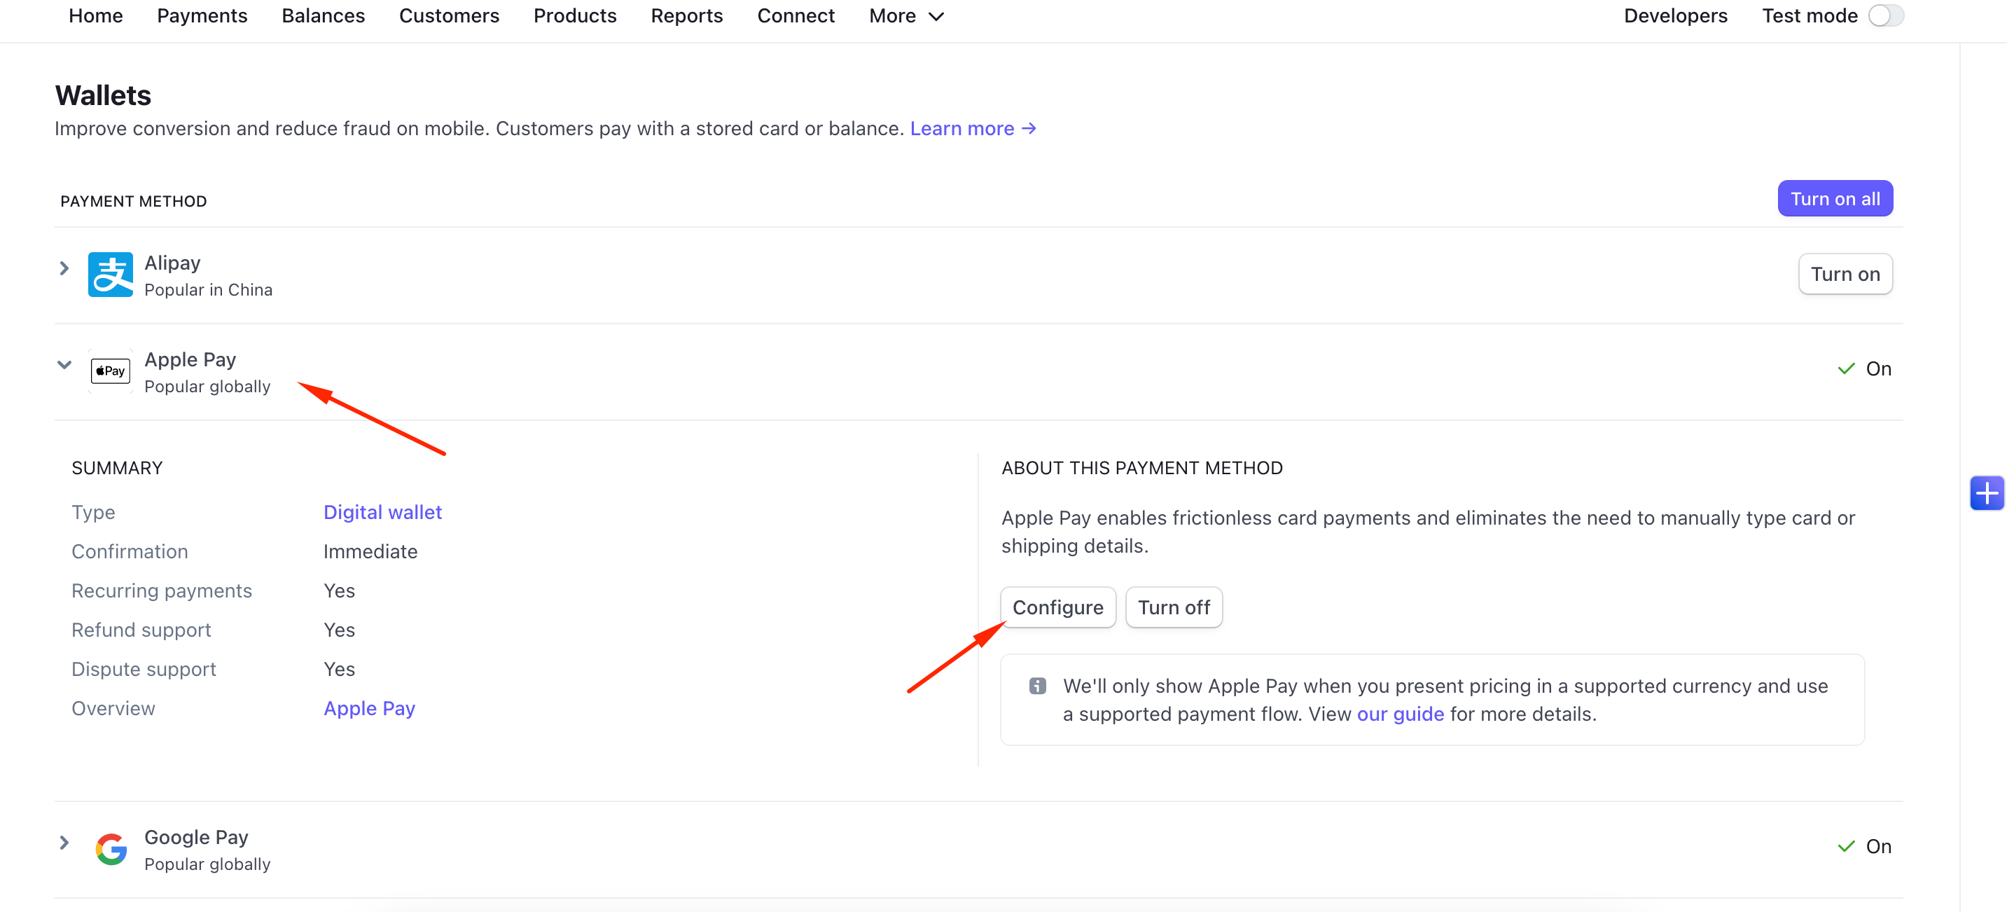The height and width of the screenshot is (912, 2007).
Task: Open the More dropdown menu
Action: (x=906, y=15)
